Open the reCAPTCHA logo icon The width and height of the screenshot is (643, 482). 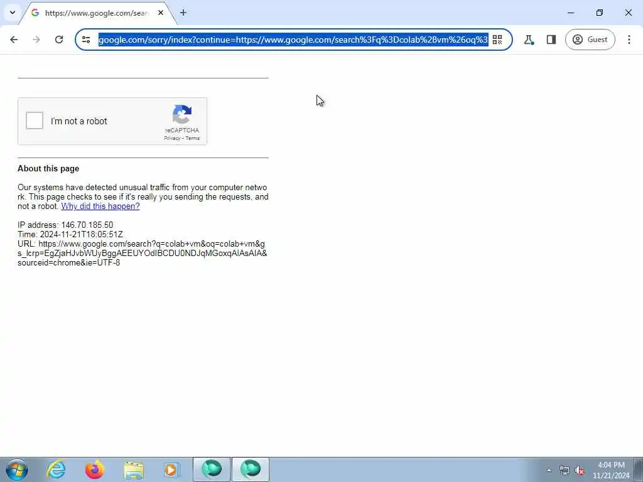tap(182, 114)
